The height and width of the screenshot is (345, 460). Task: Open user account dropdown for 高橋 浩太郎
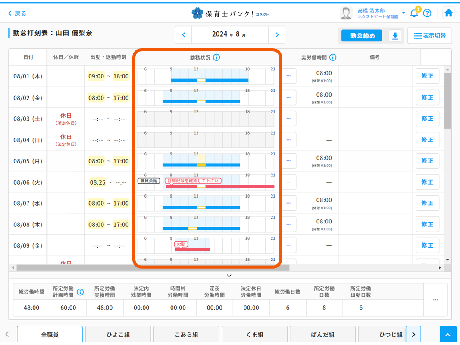tap(404, 13)
